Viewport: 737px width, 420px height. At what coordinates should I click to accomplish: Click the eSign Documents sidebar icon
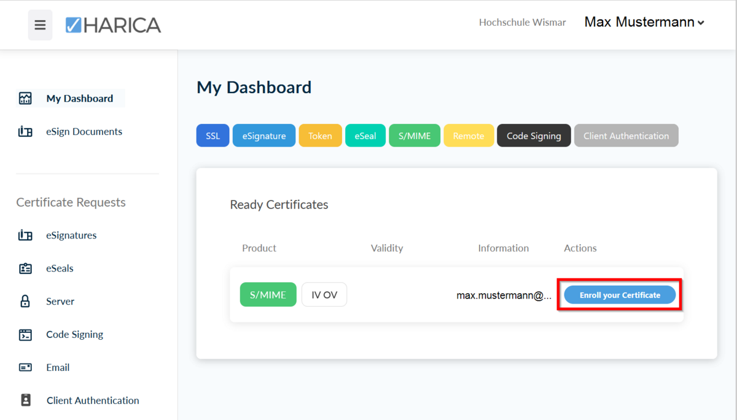coord(25,132)
